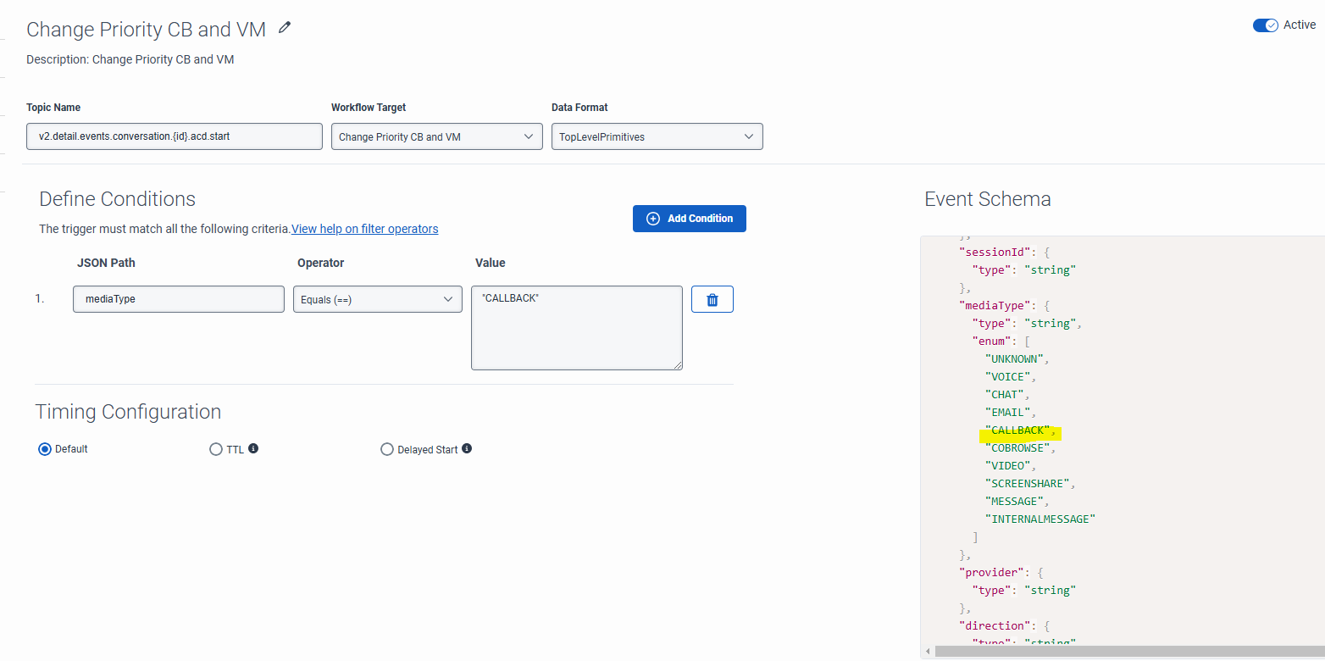Select the Default timing radio button
This screenshot has height=661, width=1325.
45,449
